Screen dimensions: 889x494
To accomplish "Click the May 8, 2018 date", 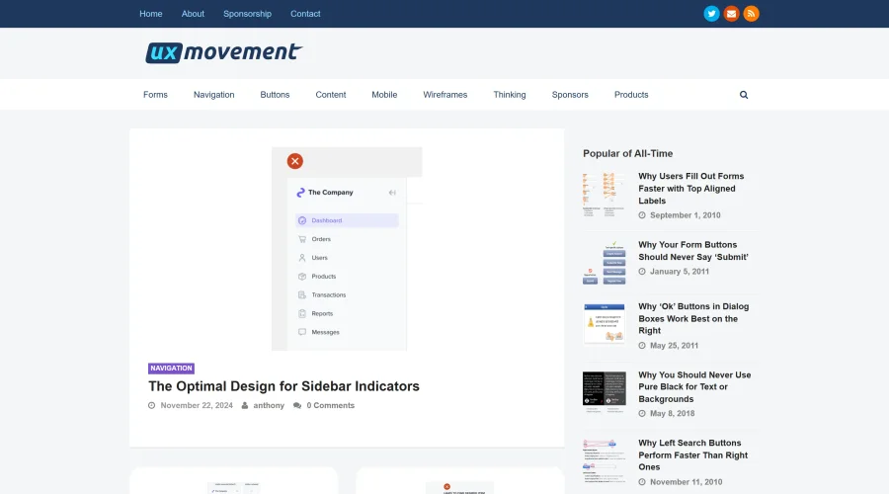I will pyautogui.click(x=672, y=413).
